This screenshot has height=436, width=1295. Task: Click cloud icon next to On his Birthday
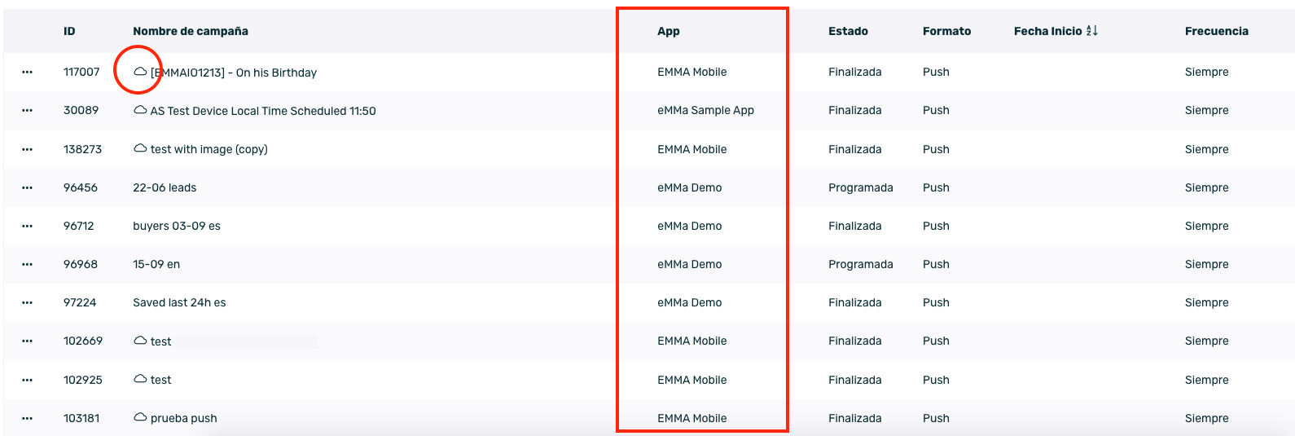(x=140, y=72)
